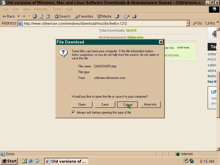Go to the Home page icon
Viewport: 220px width, 165px height.
click(x=48, y=16)
